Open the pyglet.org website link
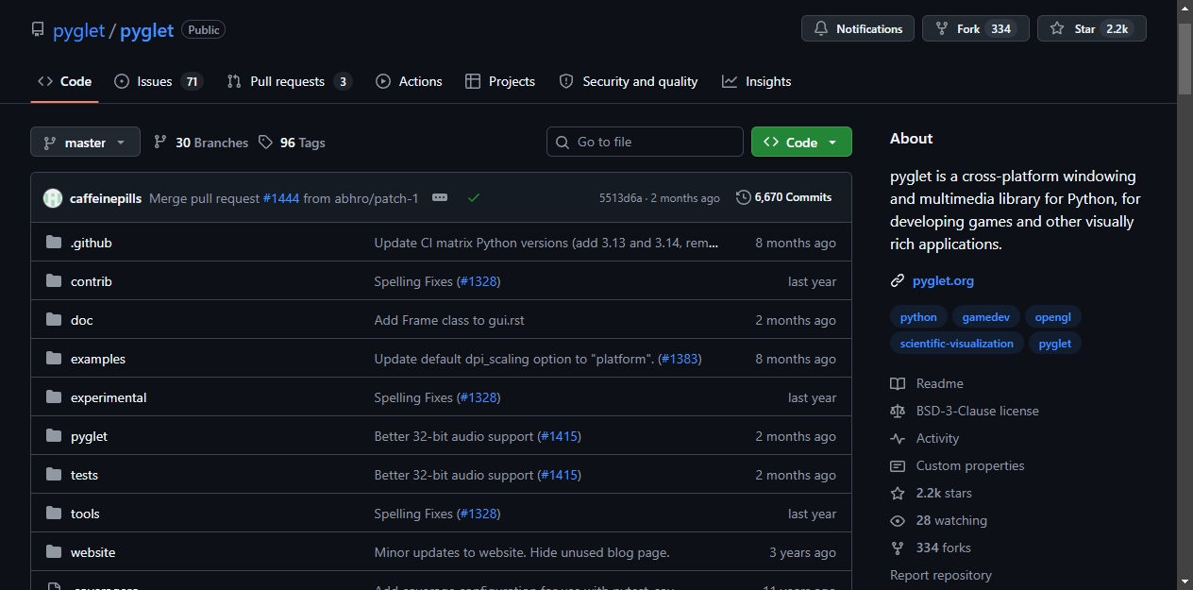The image size is (1193, 590). pos(943,280)
